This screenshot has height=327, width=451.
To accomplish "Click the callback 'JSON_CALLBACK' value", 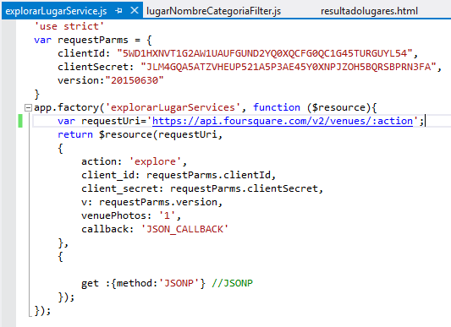I will (184, 229).
